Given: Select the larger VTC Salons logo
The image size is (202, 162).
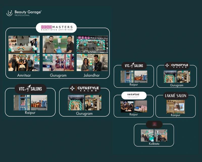Looking at the screenshot, I should coord(30,89).
